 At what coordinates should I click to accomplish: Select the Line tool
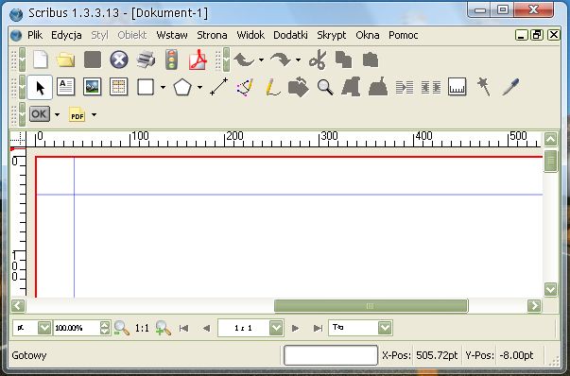(x=219, y=87)
